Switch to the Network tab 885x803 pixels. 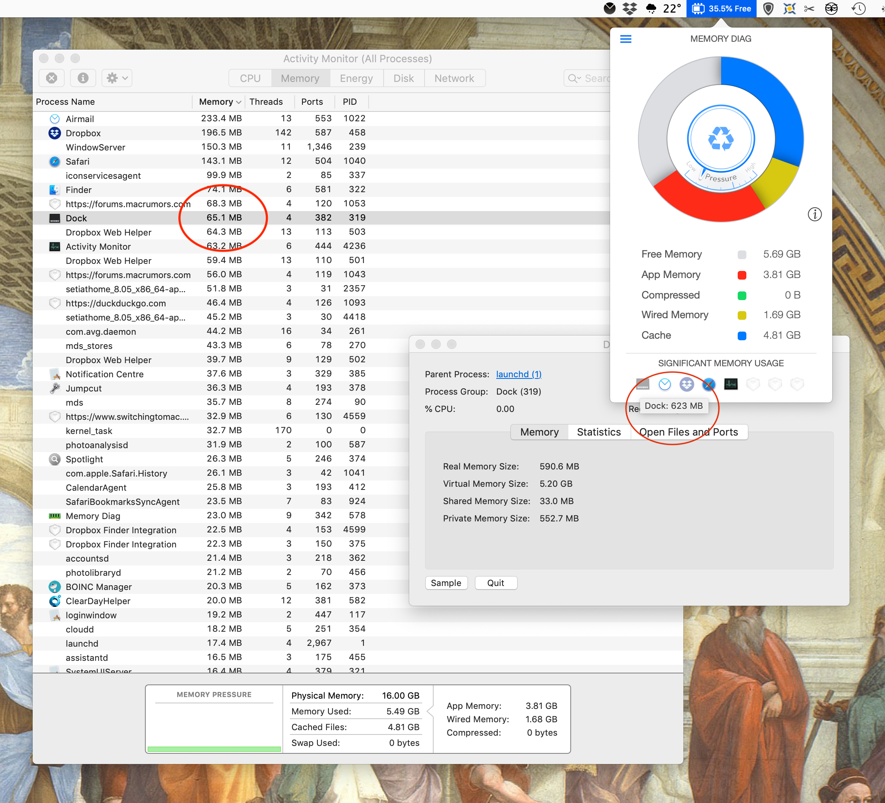(455, 78)
